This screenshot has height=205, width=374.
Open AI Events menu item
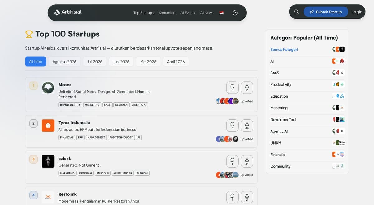188,13
